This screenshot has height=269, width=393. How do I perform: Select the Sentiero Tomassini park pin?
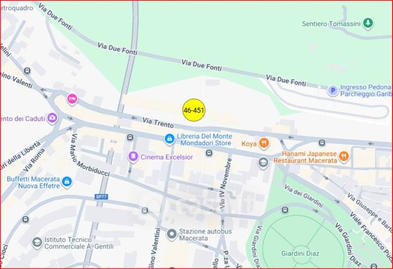pyautogui.click(x=367, y=24)
